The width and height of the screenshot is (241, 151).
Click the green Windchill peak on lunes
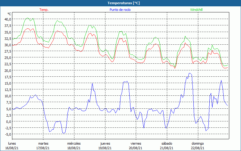(x=27, y=18)
